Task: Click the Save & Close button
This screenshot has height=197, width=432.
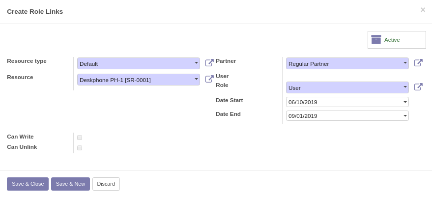Action: pos(28,184)
